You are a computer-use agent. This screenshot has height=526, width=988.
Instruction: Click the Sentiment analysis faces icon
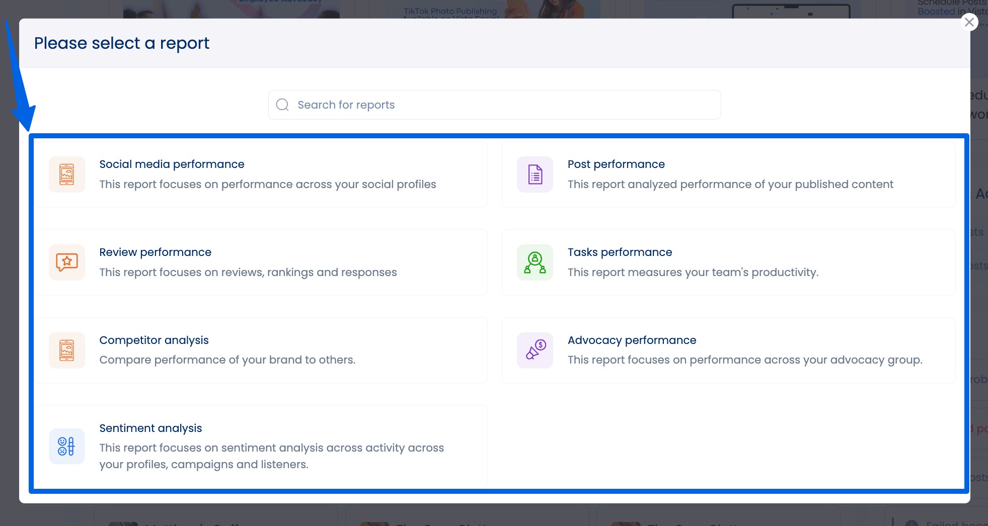click(67, 447)
